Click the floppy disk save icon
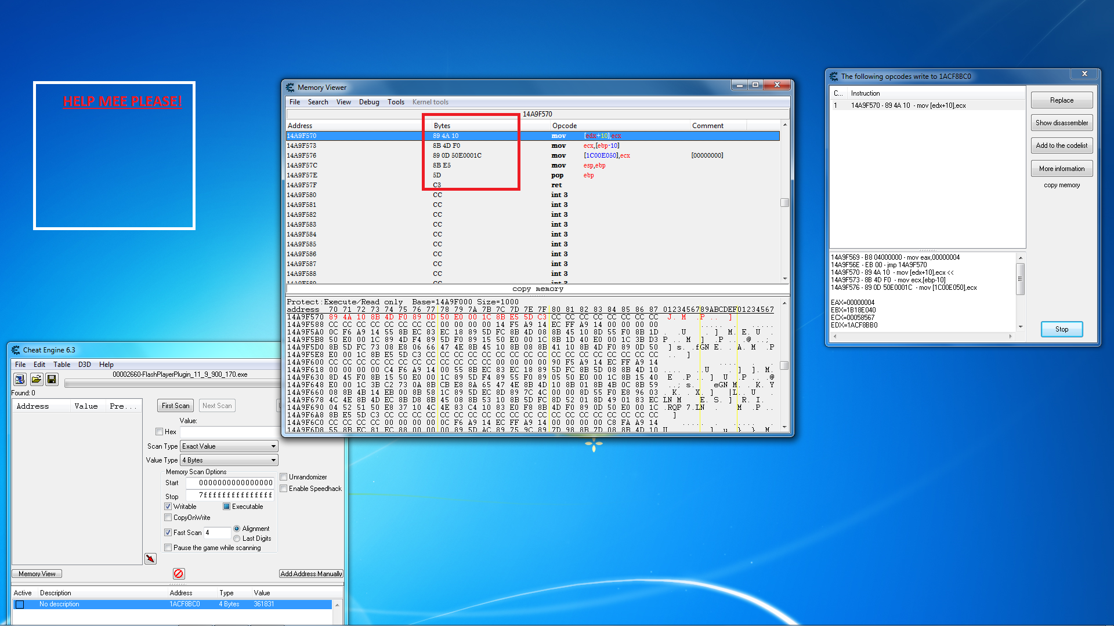The width and height of the screenshot is (1114, 626). [x=52, y=379]
